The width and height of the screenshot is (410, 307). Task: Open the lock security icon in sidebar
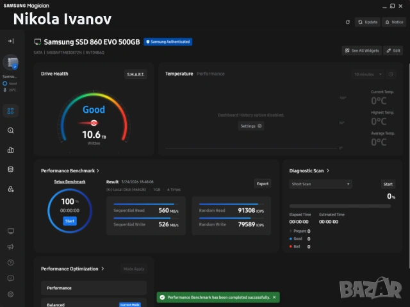click(x=10, y=189)
